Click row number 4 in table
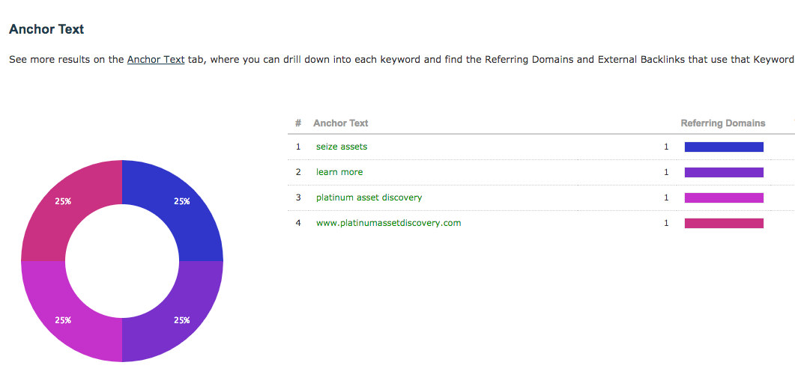 pyautogui.click(x=298, y=222)
